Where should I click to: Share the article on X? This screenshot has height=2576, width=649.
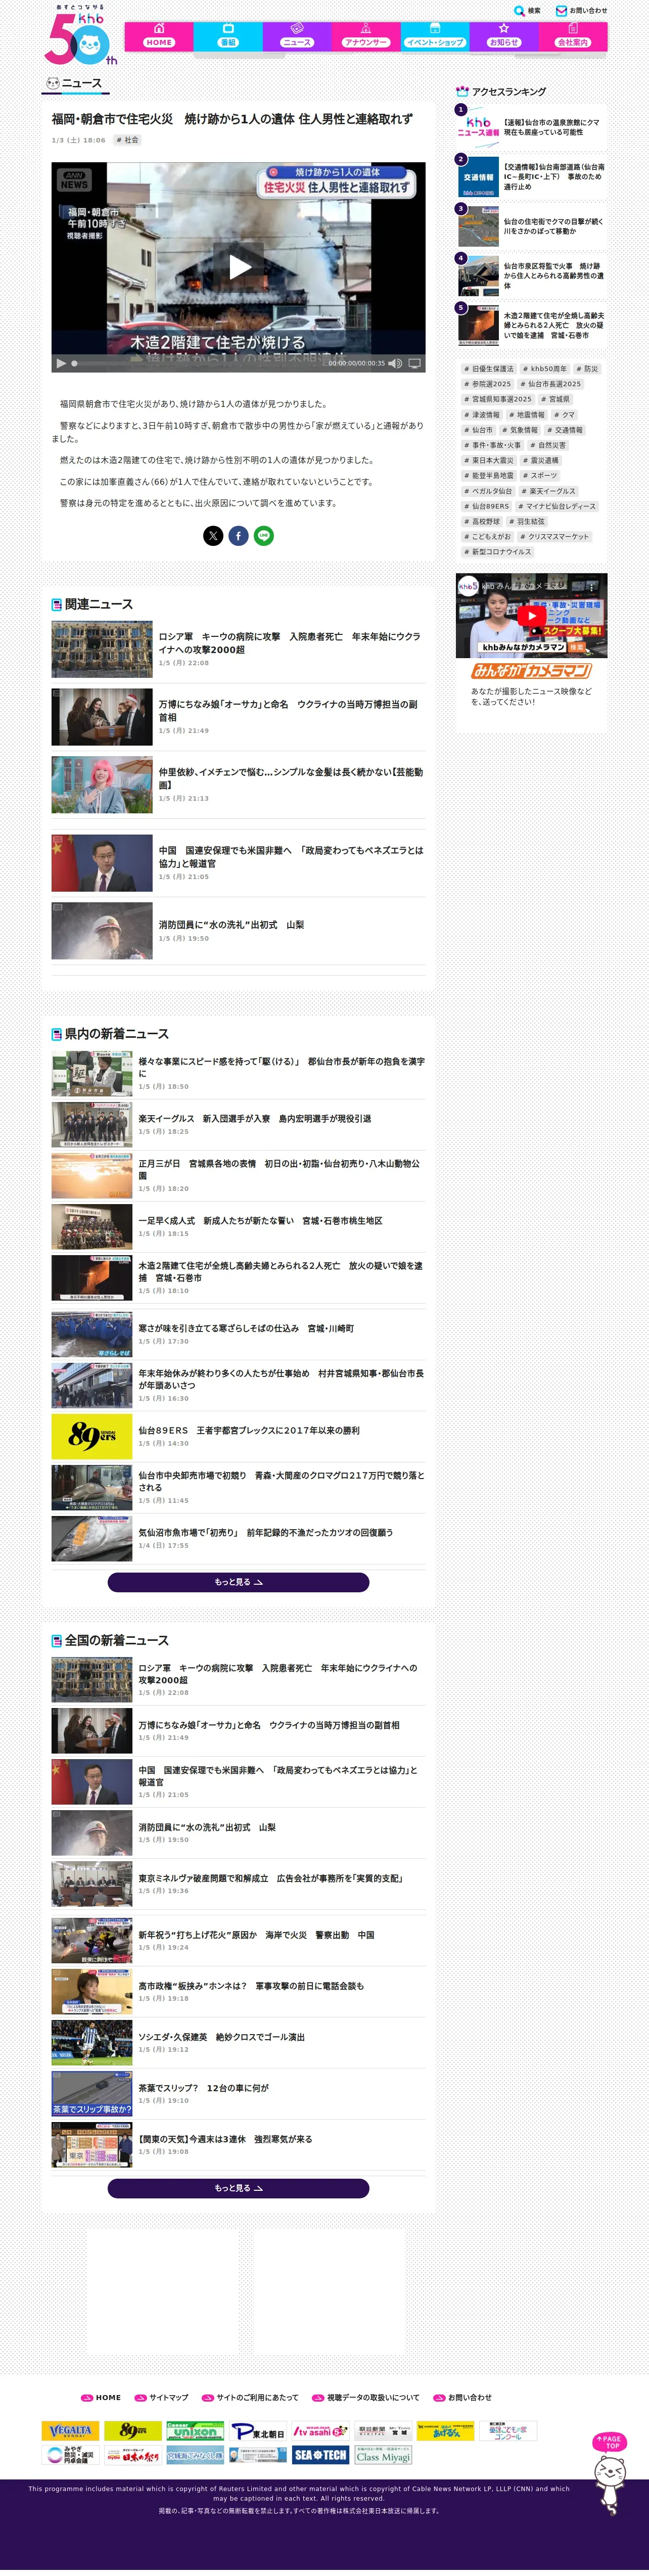pyautogui.click(x=213, y=536)
